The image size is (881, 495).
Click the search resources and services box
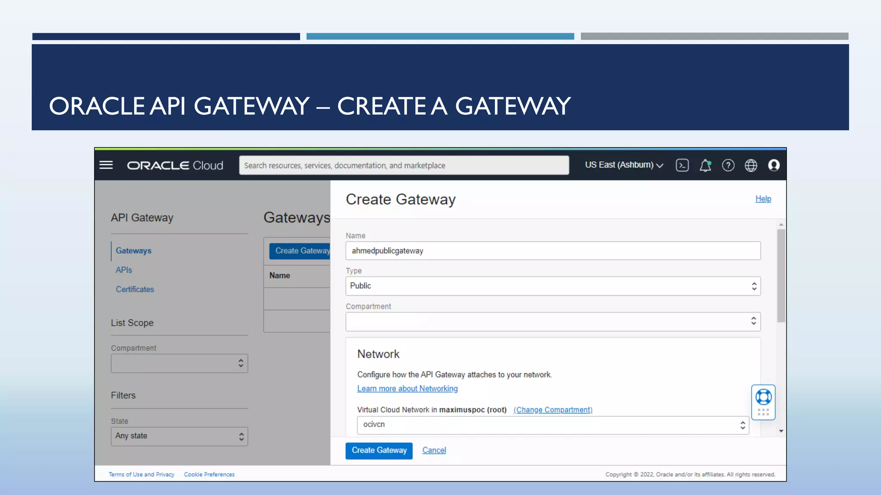404,165
